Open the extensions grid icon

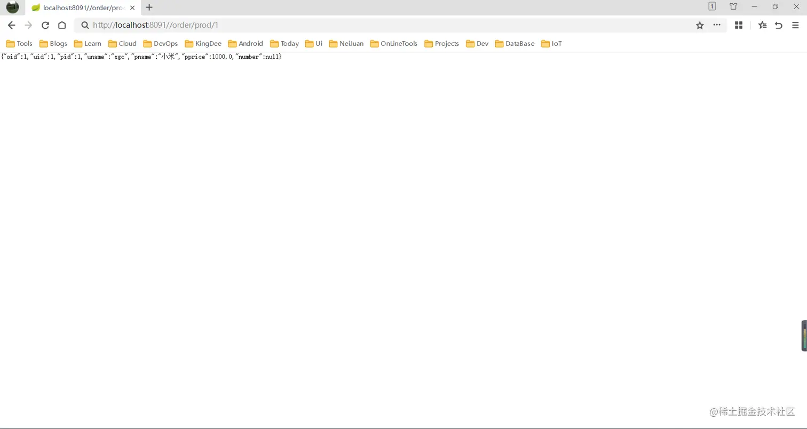coord(739,25)
